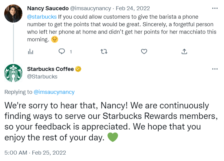Viewport: 224px width, 161px height.
Task: View analytics for Nancy's tweet
Action: click(30, 52)
